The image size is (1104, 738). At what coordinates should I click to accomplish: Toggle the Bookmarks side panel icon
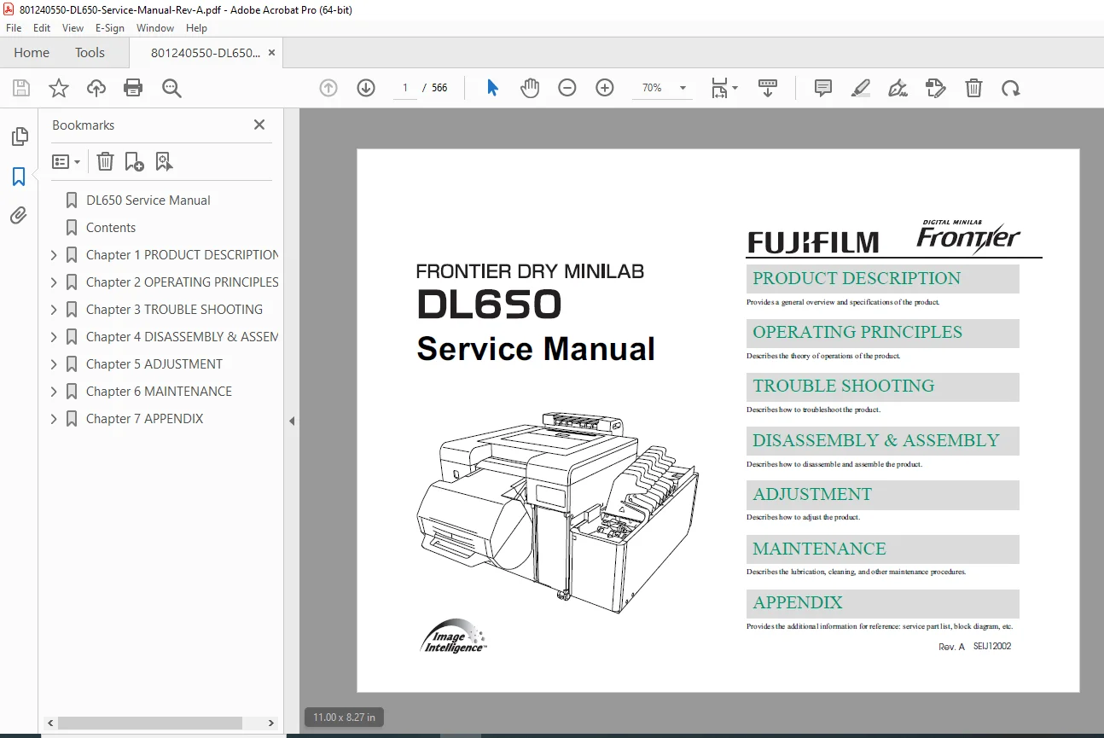(19, 177)
